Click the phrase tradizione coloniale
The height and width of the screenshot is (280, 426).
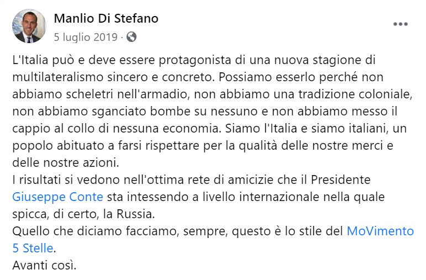click(355, 94)
